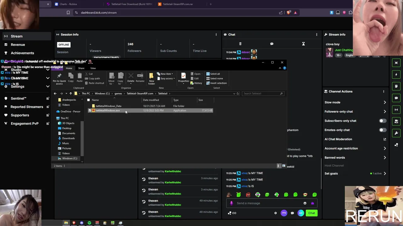Create a New folder in Explorer

click(151, 79)
